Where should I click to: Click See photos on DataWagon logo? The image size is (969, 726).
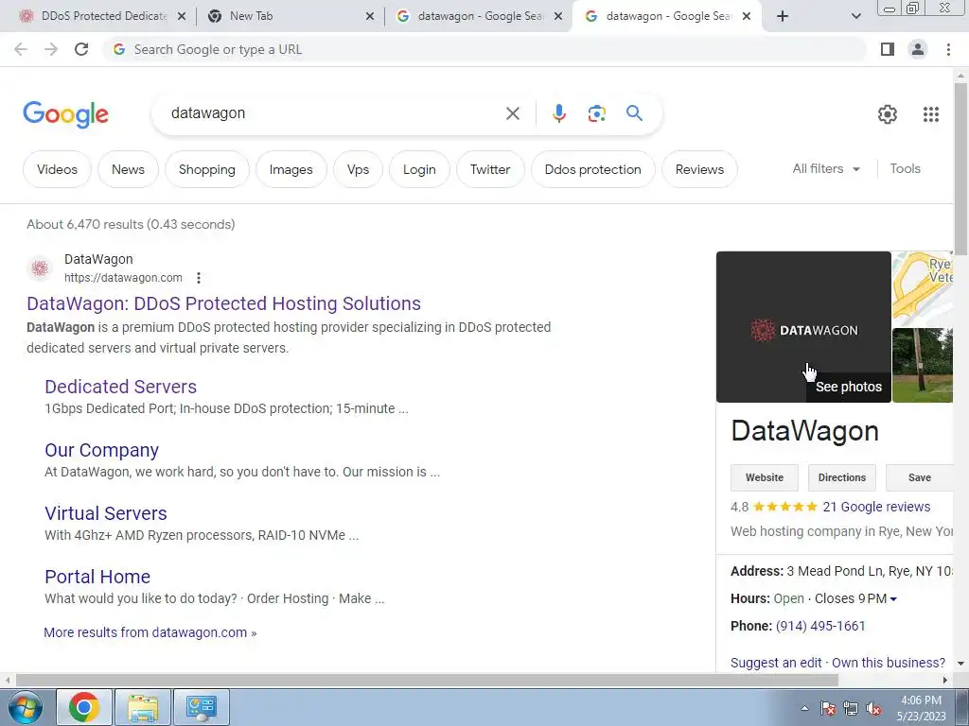pyautogui.click(x=849, y=387)
